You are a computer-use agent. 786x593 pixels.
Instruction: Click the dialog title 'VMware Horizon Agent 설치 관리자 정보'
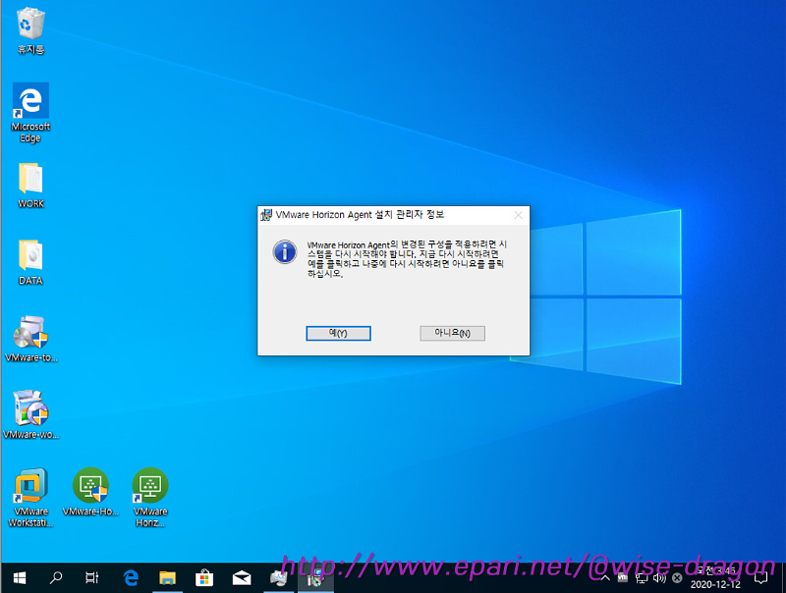click(360, 215)
